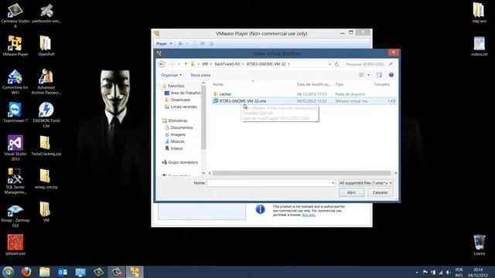Image resolution: width=495 pixels, height=278 pixels.
Task: Select TesteCracking.zip file icon
Action: 46,146
